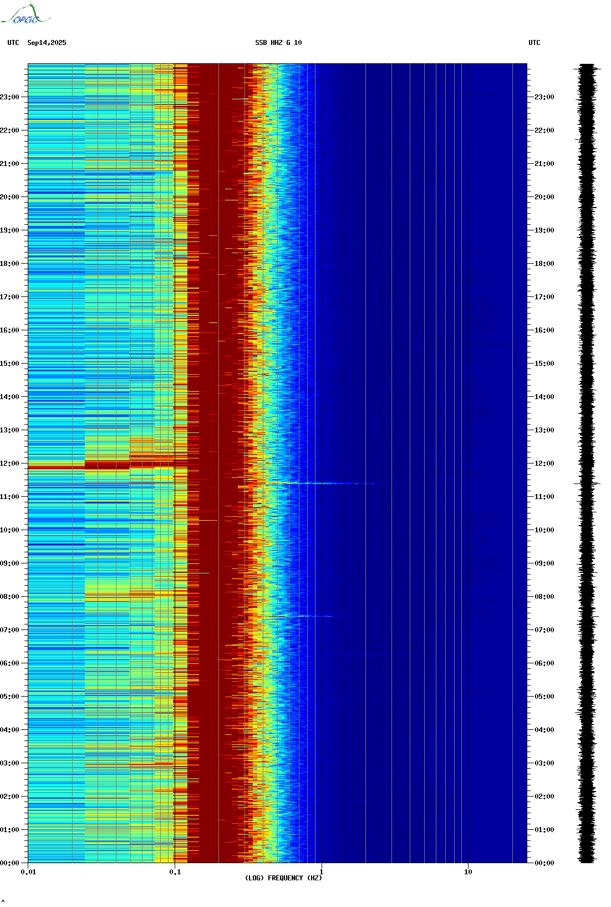Click the 1 Hz frequency axis tick label
611x907 pixels.
point(322,872)
